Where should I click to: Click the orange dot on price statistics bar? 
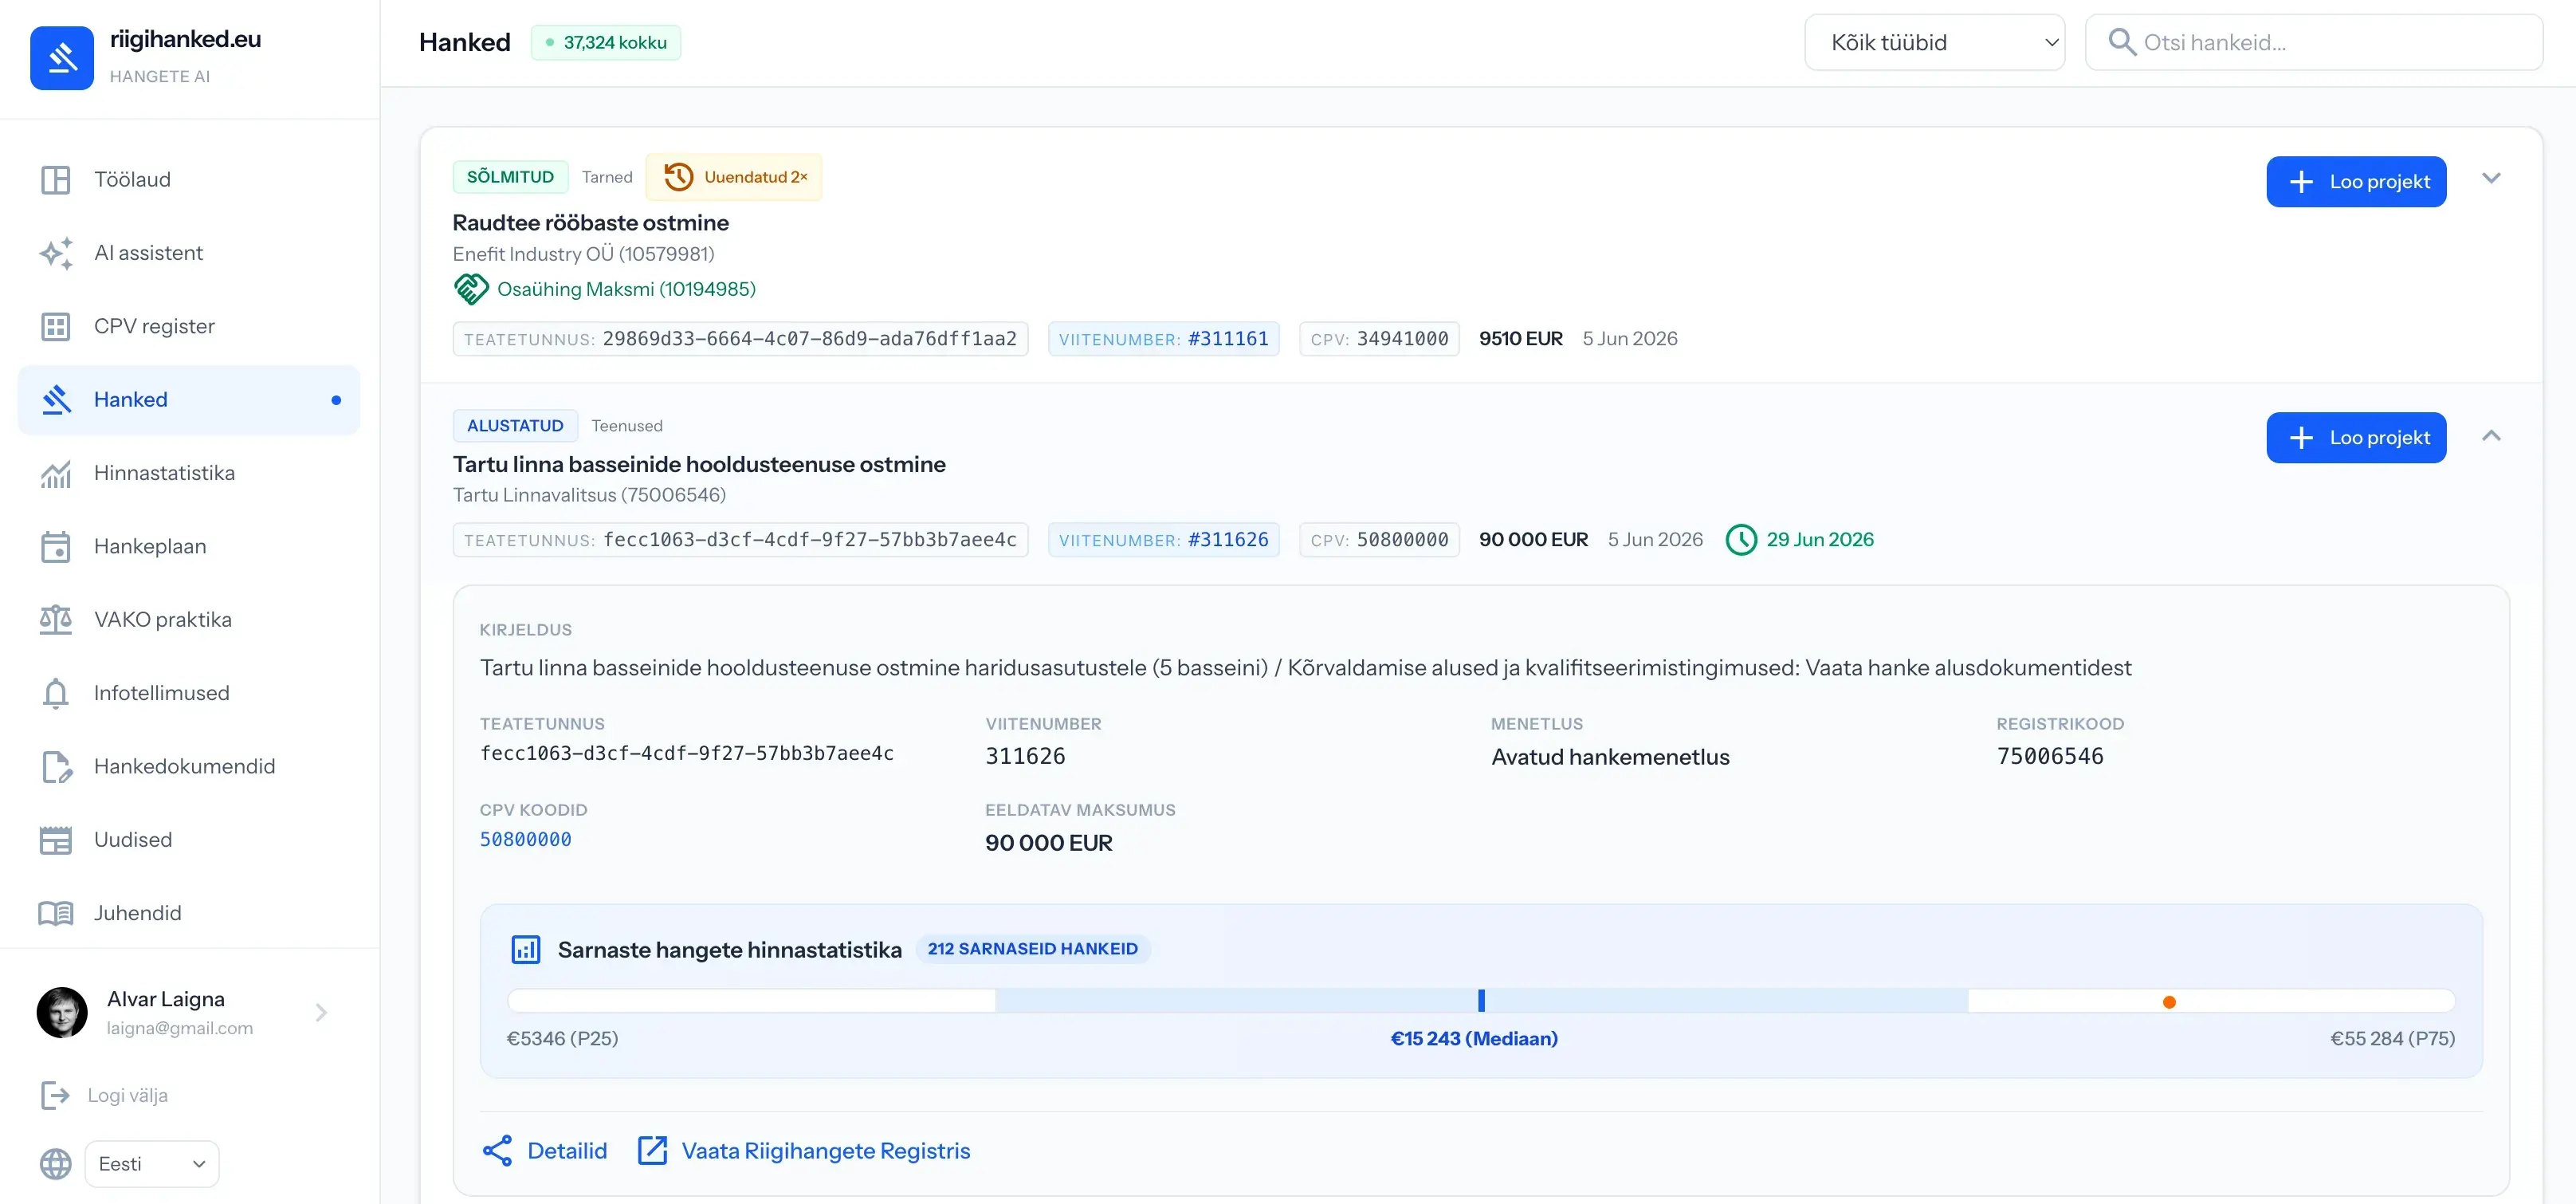tap(2169, 1002)
